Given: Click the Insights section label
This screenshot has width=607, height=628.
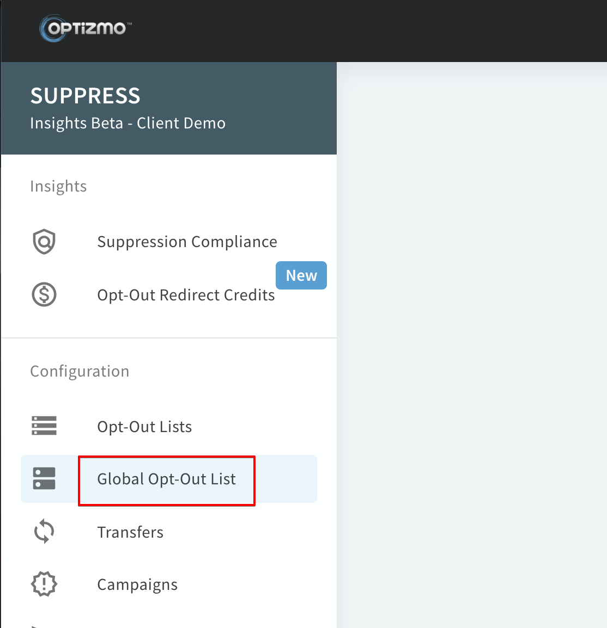Looking at the screenshot, I should 58,186.
